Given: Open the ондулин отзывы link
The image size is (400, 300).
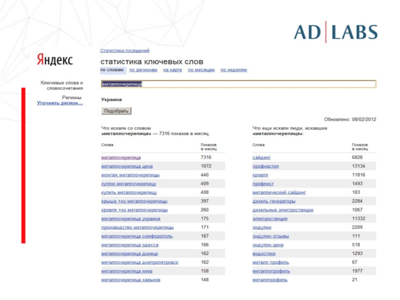Looking at the screenshot, I should pyautogui.click(x=270, y=236).
